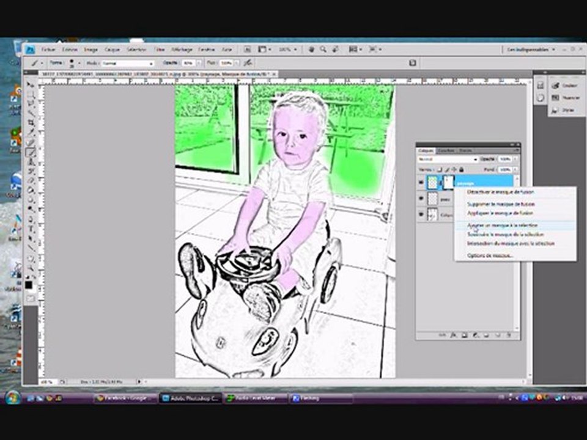The width and height of the screenshot is (587, 440).
Task: Select the paysage layer mask thumbnail
Action: 448,183
